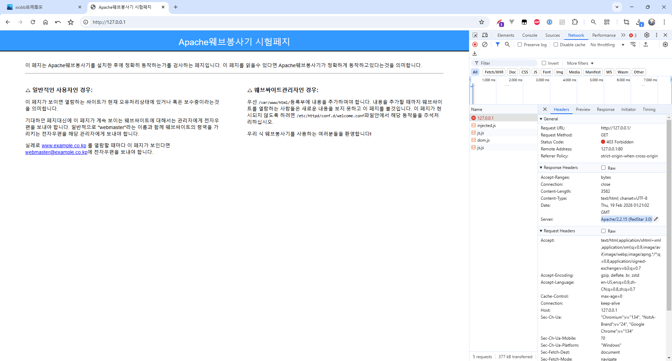Open the No throttling dropdown

tap(607, 45)
